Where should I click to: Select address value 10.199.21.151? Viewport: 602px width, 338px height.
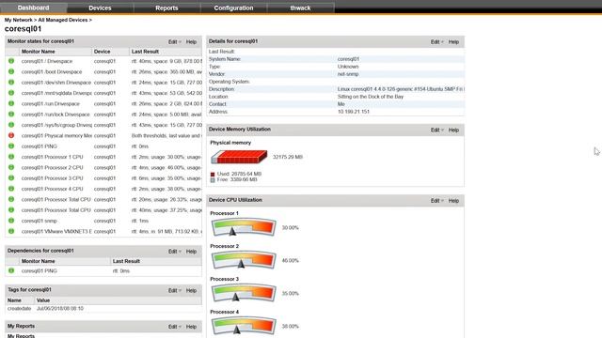pyautogui.click(x=354, y=112)
